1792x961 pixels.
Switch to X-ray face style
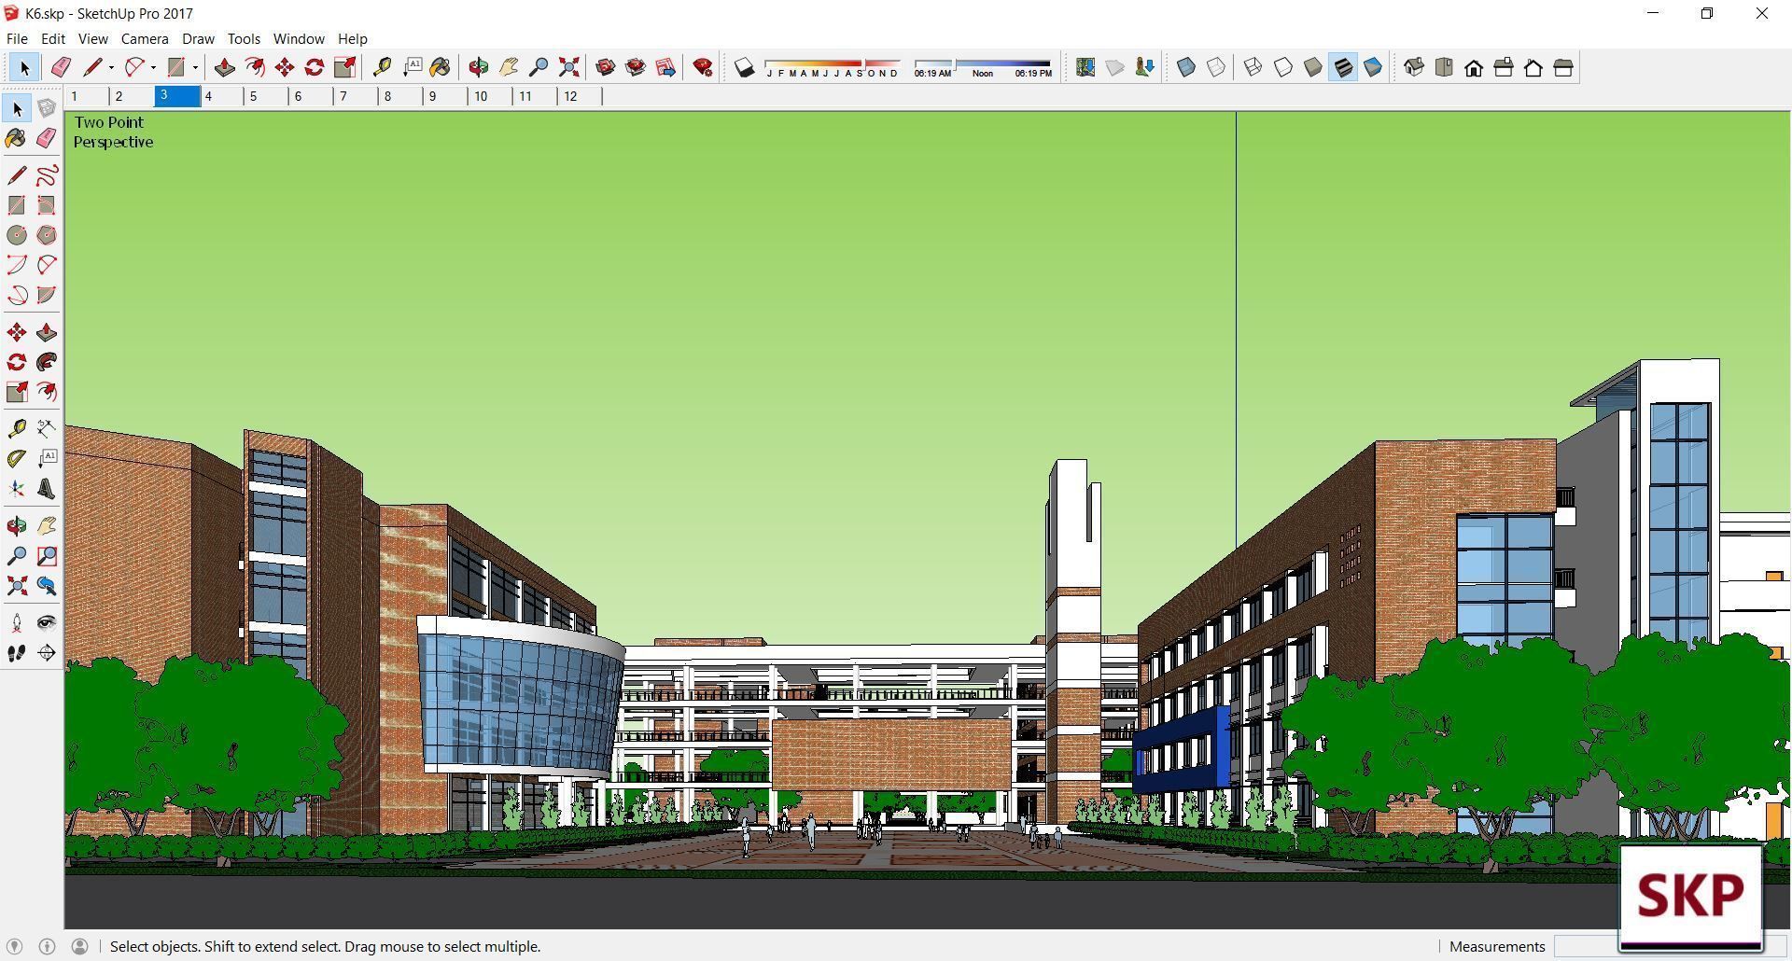click(1187, 67)
